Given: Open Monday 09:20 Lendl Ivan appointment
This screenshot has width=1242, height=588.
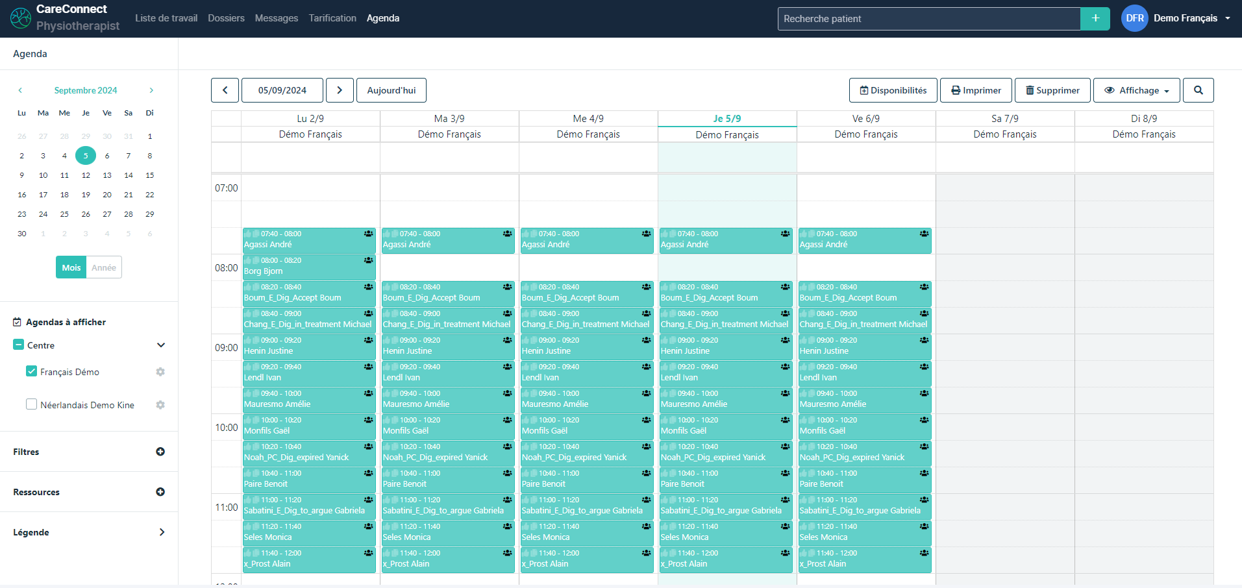Looking at the screenshot, I should pyautogui.click(x=309, y=373).
